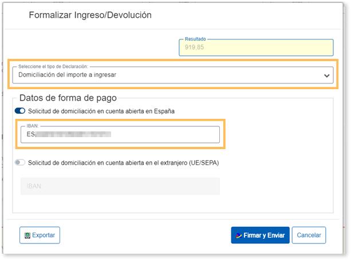
Task: Dismiss the dialog with Cancelar
Action: (309, 235)
